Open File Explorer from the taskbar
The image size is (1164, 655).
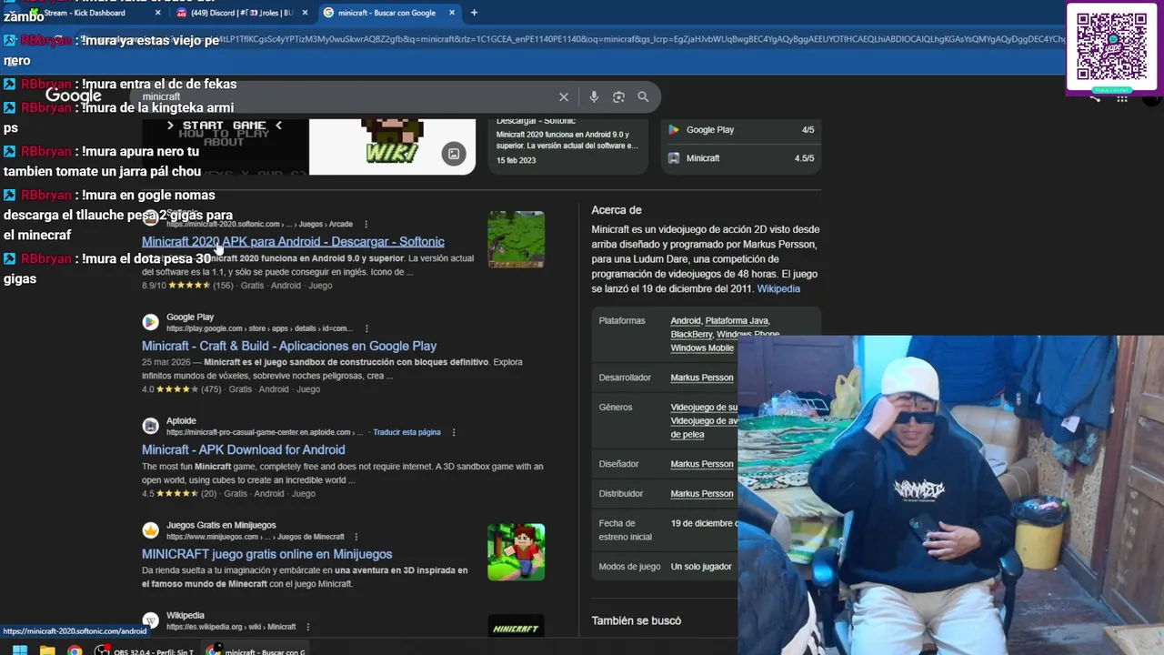[47, 650]
